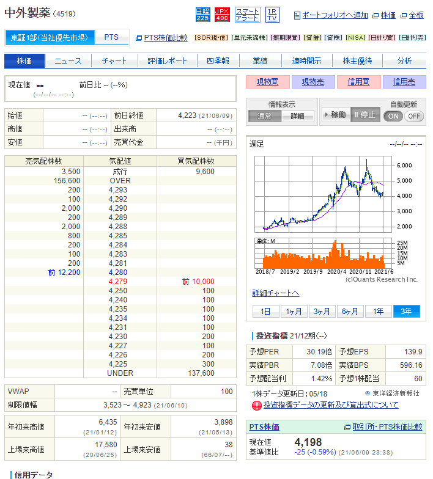Click the 日経225 index badge icon
The image size is (433, 479).
(x=203, y=15)
